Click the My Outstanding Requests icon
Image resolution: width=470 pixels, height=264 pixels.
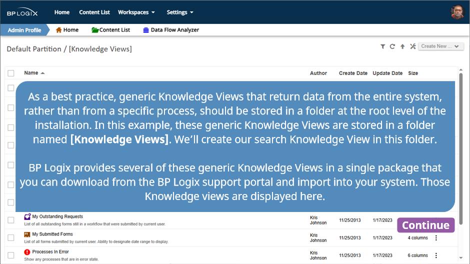point(27,216)
